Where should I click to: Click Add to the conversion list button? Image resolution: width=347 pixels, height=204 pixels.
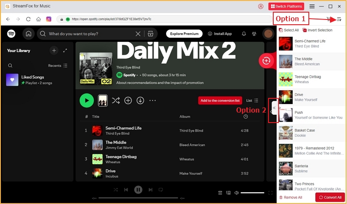(220, 100)
